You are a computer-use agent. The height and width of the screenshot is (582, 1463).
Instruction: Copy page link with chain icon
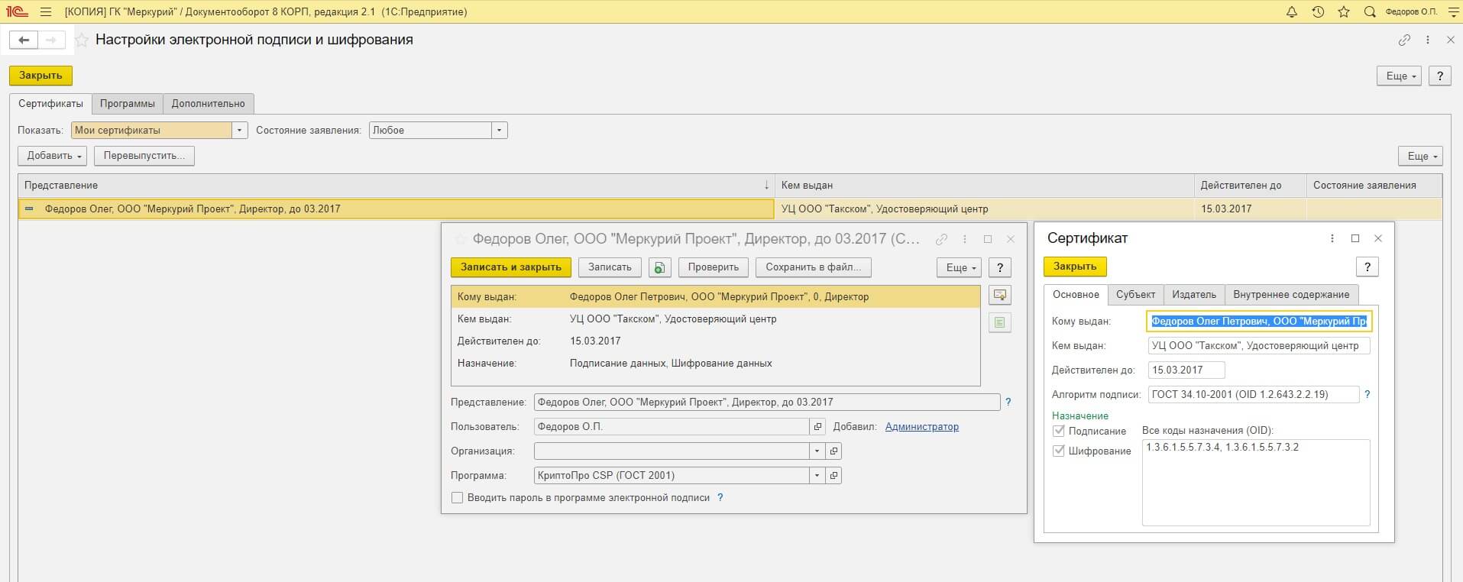1404,40
